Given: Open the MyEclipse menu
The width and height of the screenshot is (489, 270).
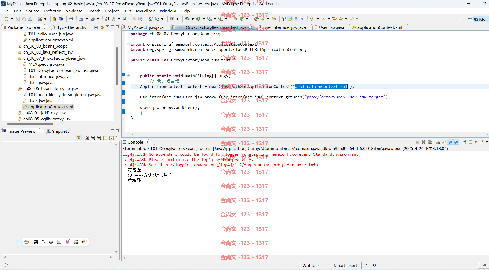Looking at the screenshot, I should pos(145,11).
